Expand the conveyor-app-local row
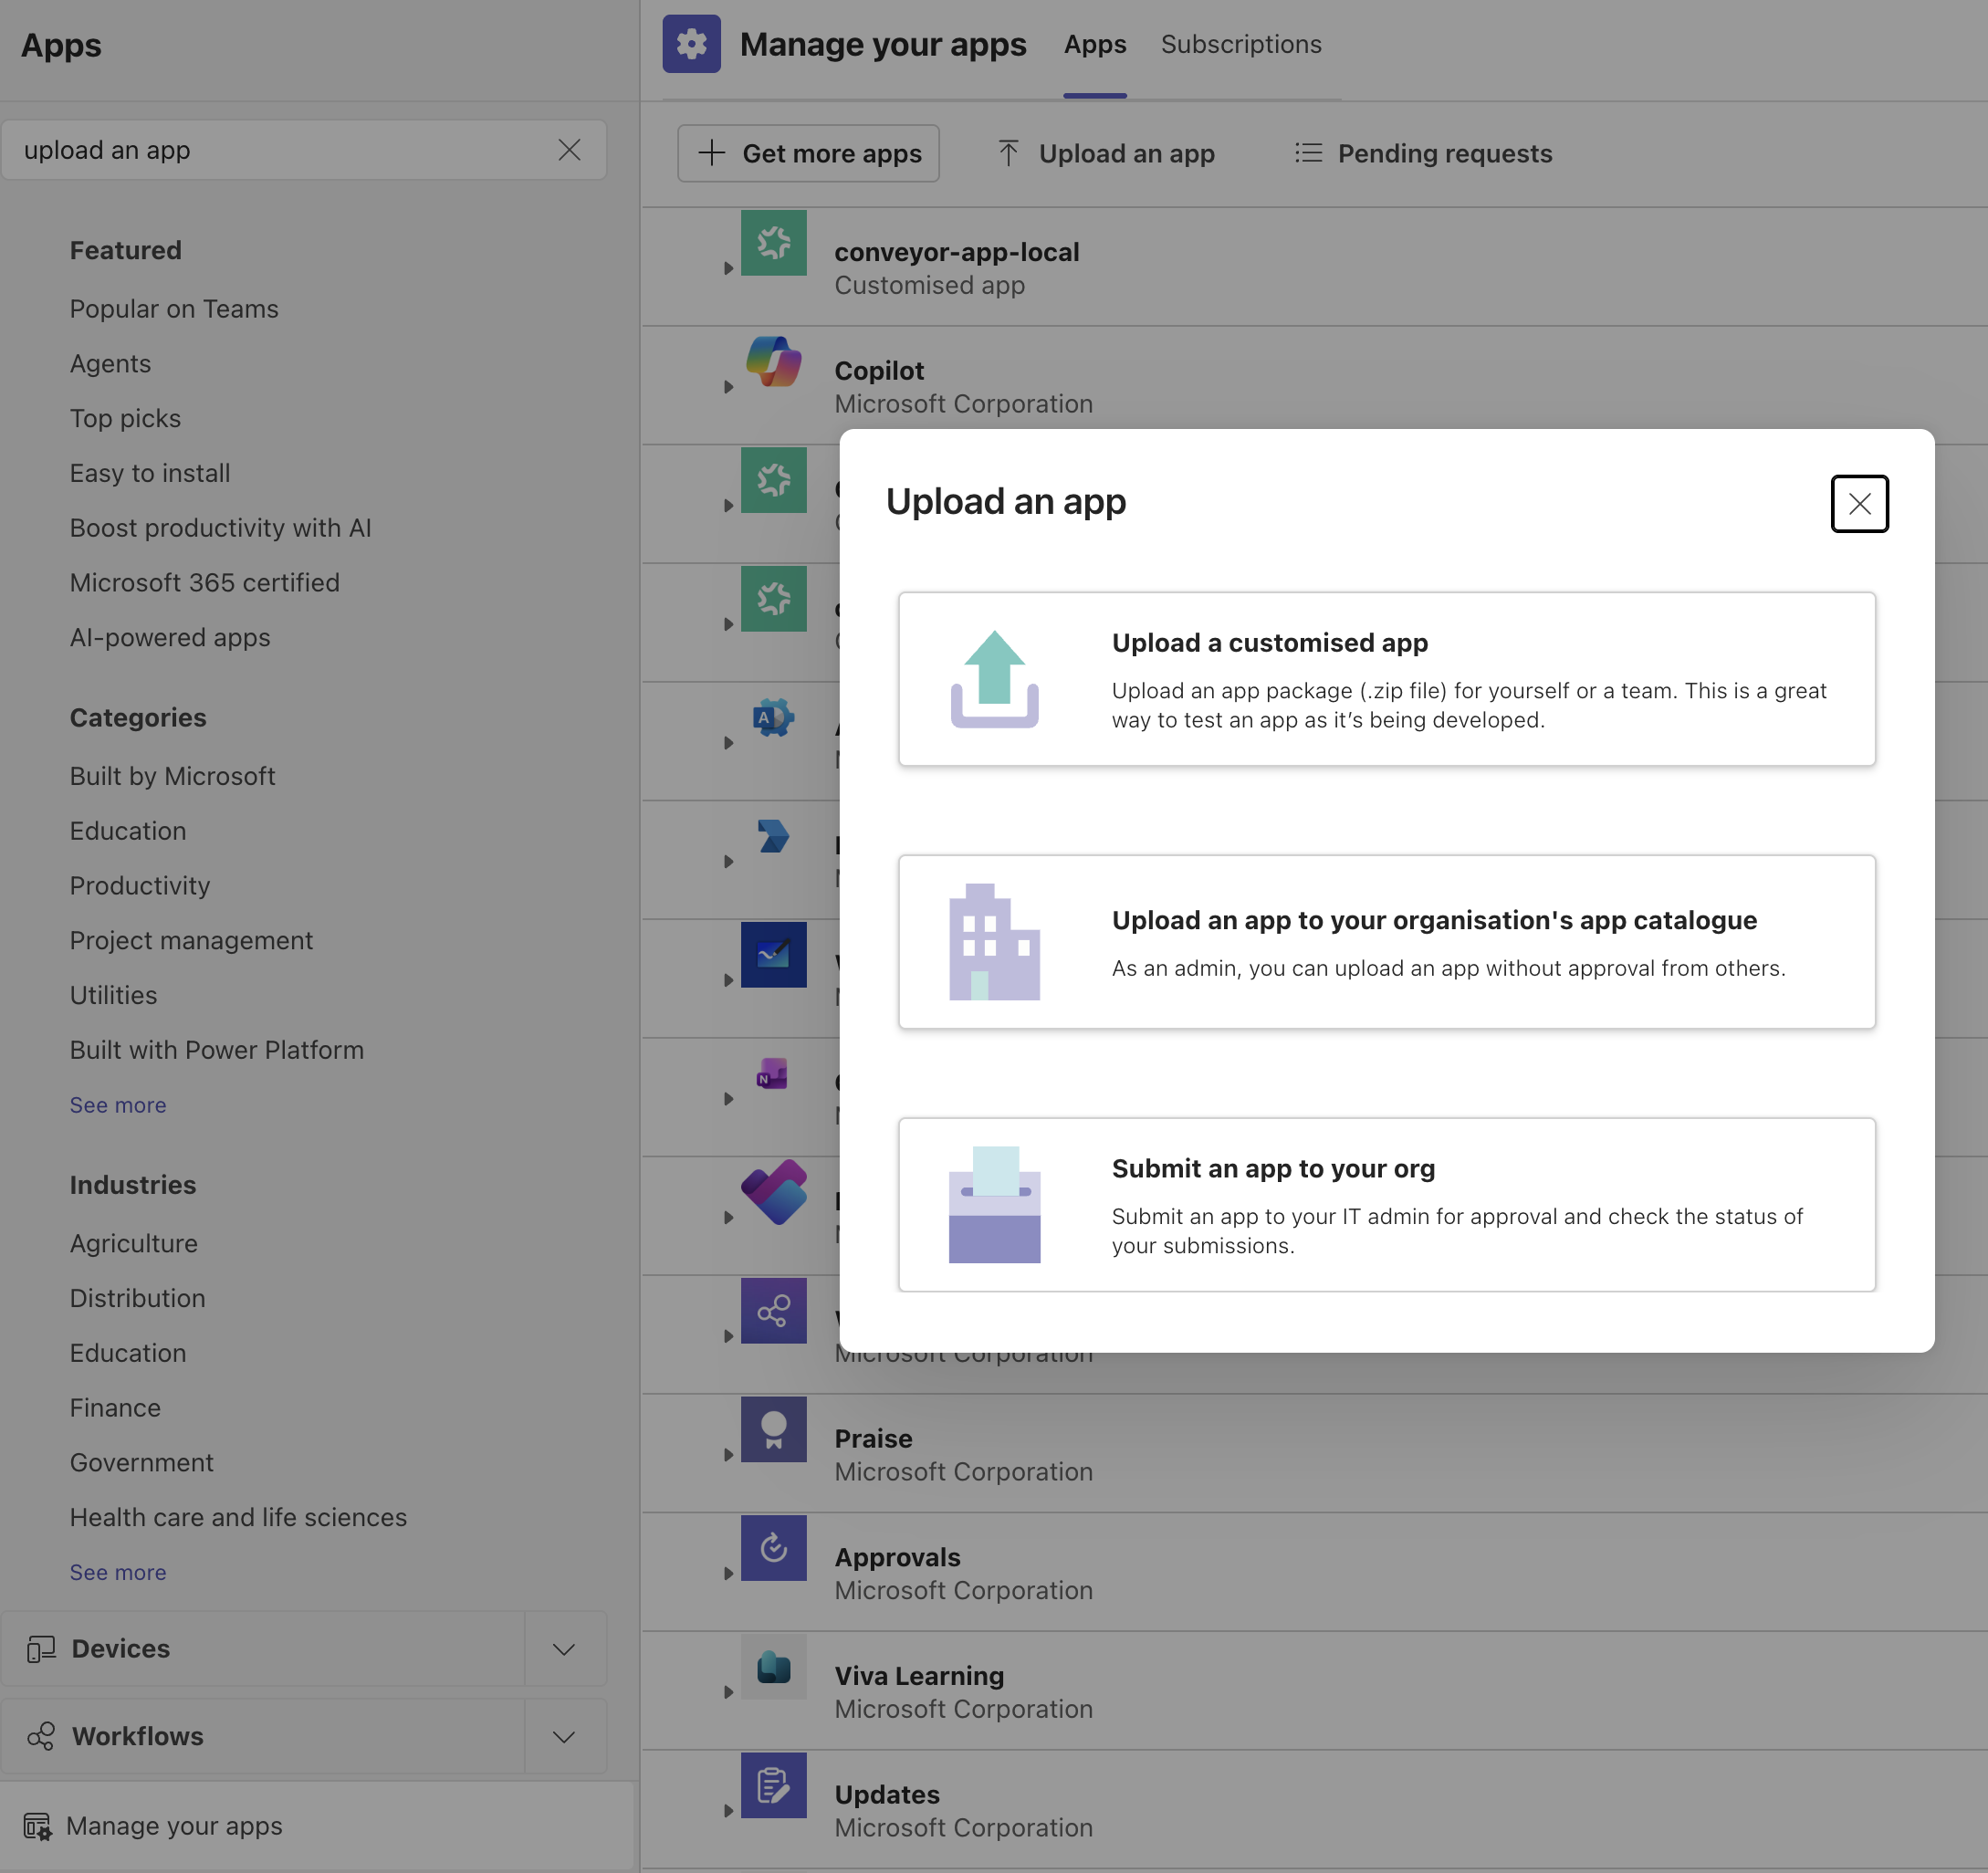1988x1873 pixels. point(728,268)
